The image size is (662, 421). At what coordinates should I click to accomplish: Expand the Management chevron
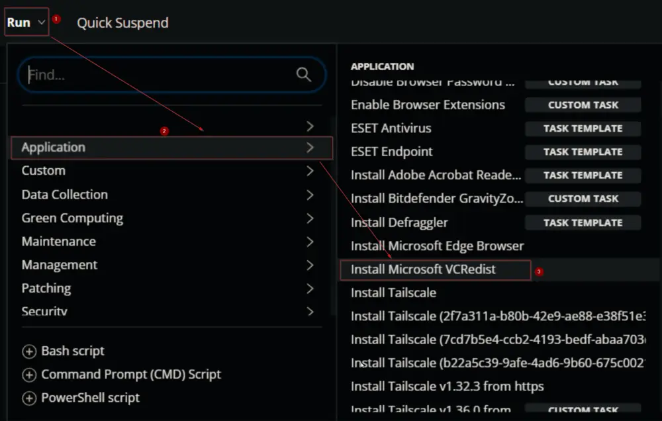[310, 265]
